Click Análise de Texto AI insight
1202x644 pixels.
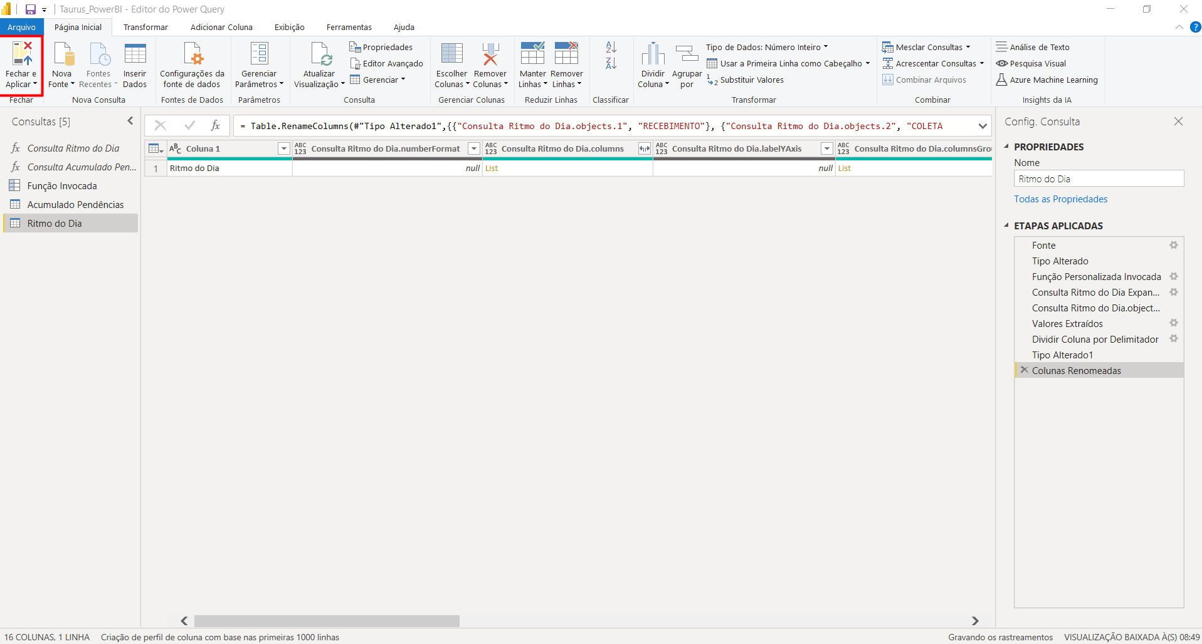click(x=1033, y=47)
